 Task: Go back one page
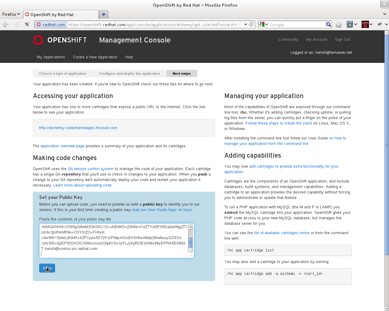pos(5,24)
